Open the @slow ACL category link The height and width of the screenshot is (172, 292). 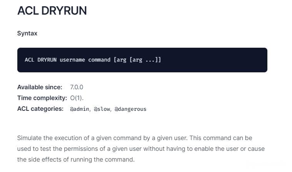coord(102,109)
